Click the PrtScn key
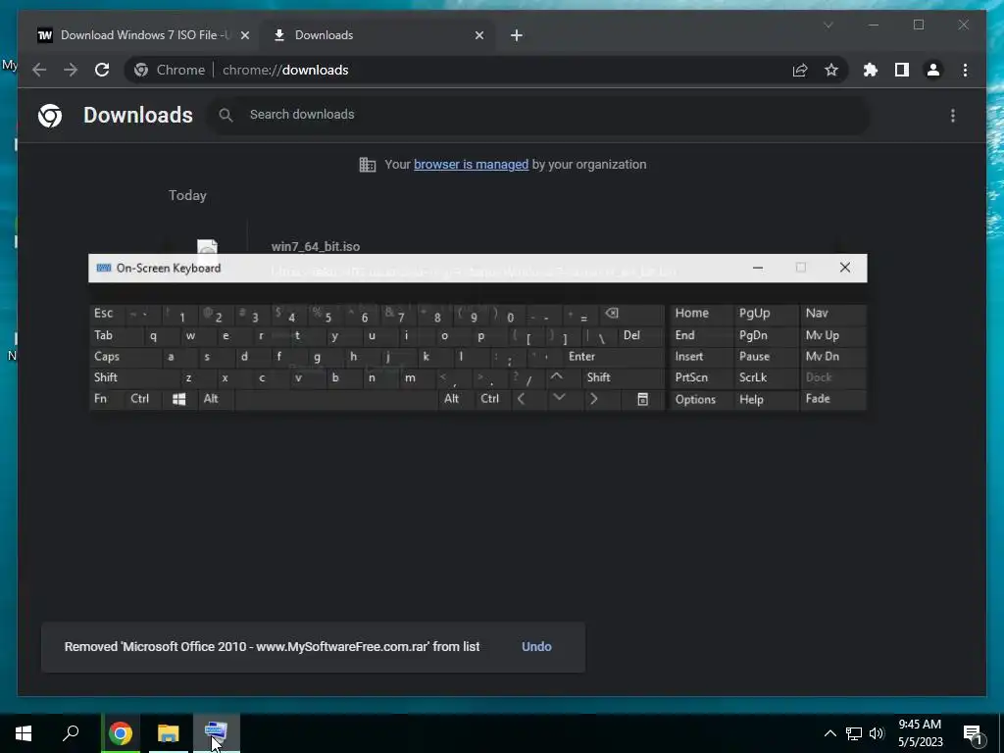This screenshot has height=753, width=1004. [x=701, y=377]
